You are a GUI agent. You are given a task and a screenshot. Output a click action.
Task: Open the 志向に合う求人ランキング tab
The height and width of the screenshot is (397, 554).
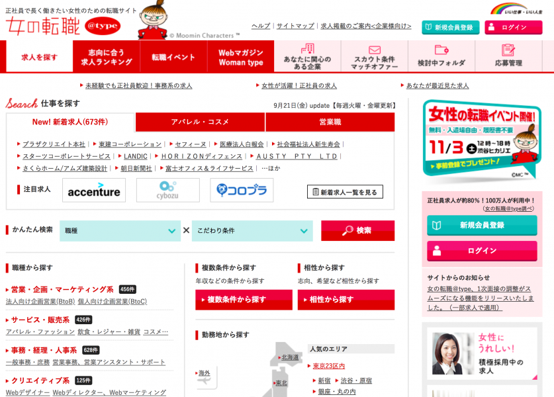pos(107,57)
